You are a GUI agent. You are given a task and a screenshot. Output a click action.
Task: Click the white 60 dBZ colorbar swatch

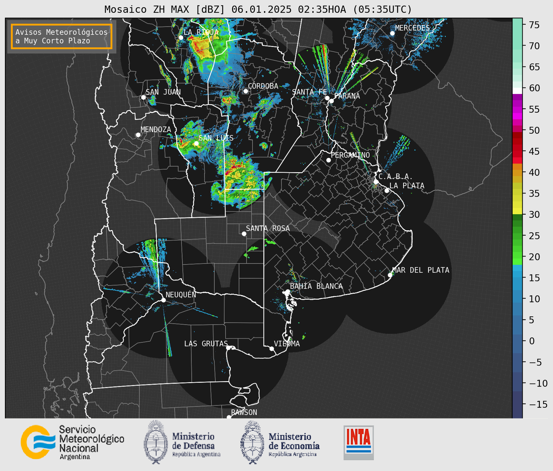[517, 91]
